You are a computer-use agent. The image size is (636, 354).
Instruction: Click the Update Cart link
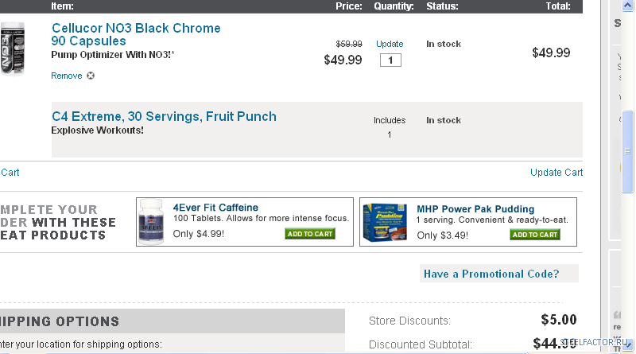pos(556,173)
